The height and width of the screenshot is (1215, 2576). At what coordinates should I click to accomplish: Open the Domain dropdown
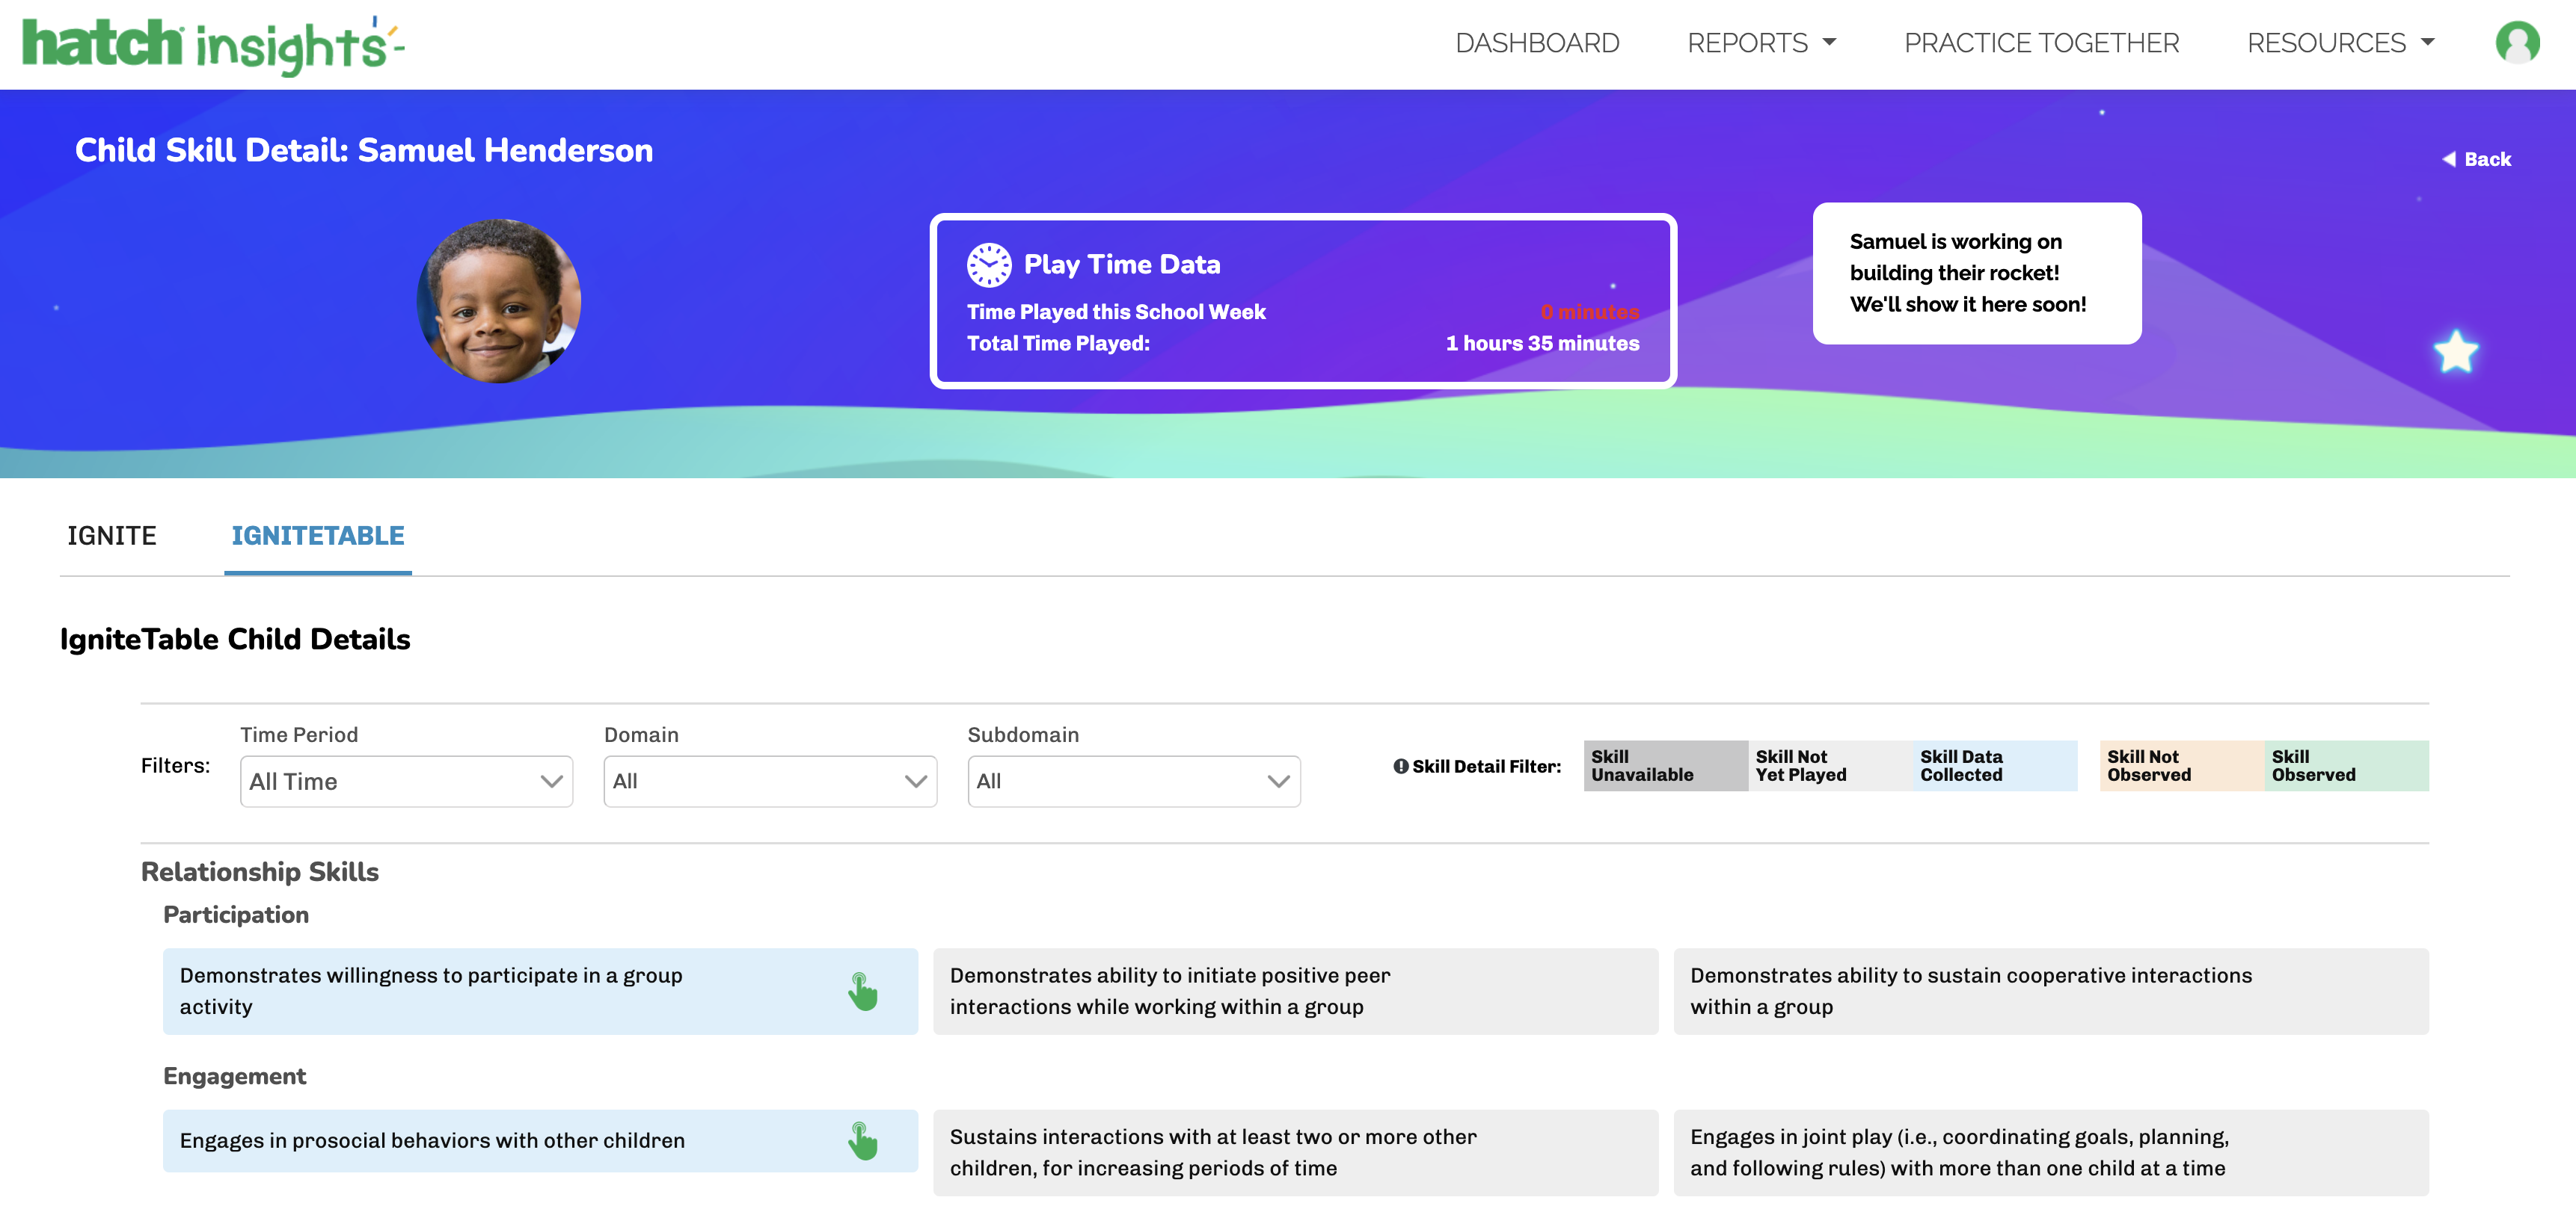pyautogui.click(x=770, y=782)
